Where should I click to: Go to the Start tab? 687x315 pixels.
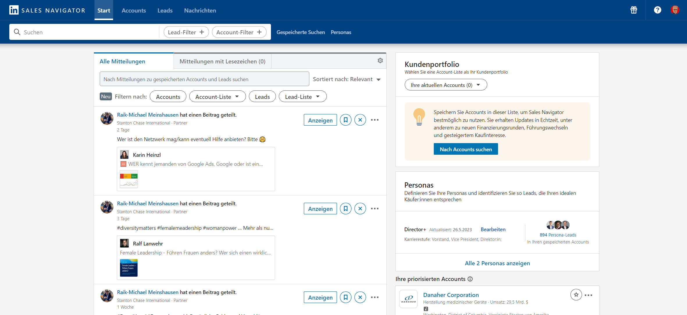[104, 10]
